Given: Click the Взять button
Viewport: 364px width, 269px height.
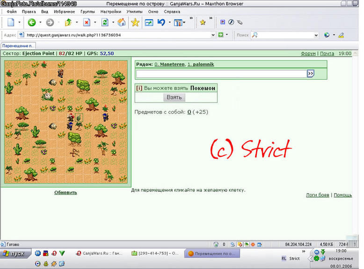Looking at the screenshot, I should [x=174, y=97].
